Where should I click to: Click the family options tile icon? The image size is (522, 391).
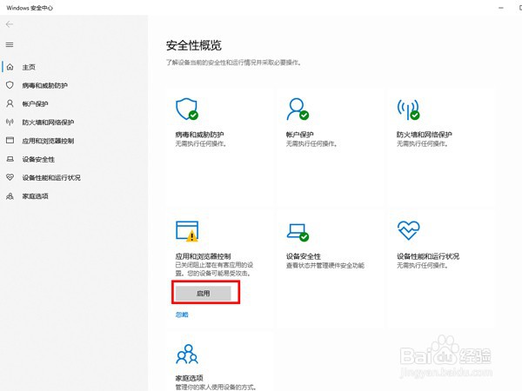coord(187,354)
